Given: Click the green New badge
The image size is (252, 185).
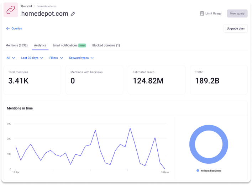Looking at the screenshot, I should [x=82, y=46].
